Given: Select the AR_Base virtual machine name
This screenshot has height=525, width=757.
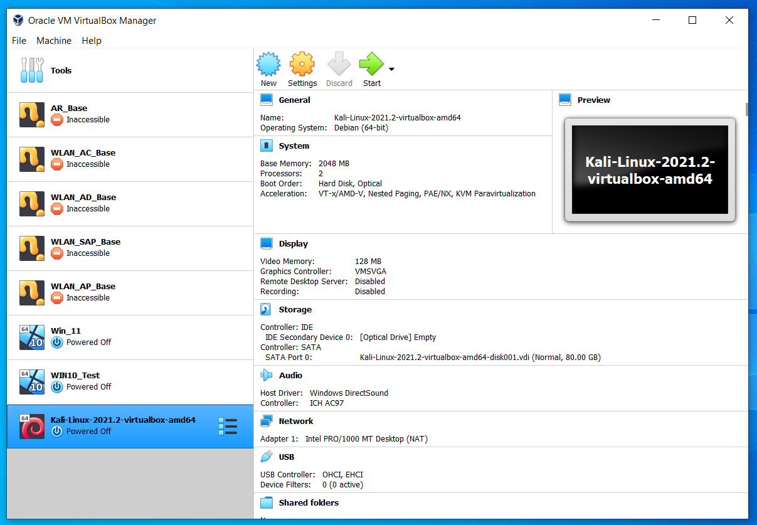Looking at the screenshot, I should 69,108.
